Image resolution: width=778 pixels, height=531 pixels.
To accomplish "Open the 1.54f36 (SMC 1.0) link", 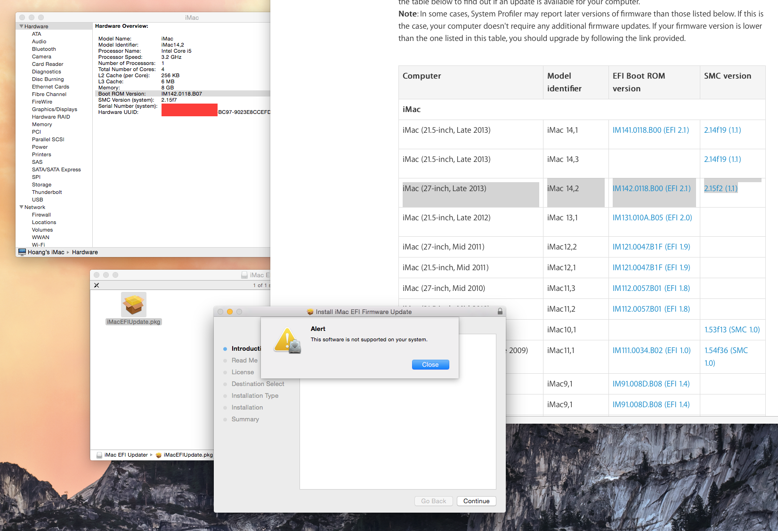I will coord(726,356).
